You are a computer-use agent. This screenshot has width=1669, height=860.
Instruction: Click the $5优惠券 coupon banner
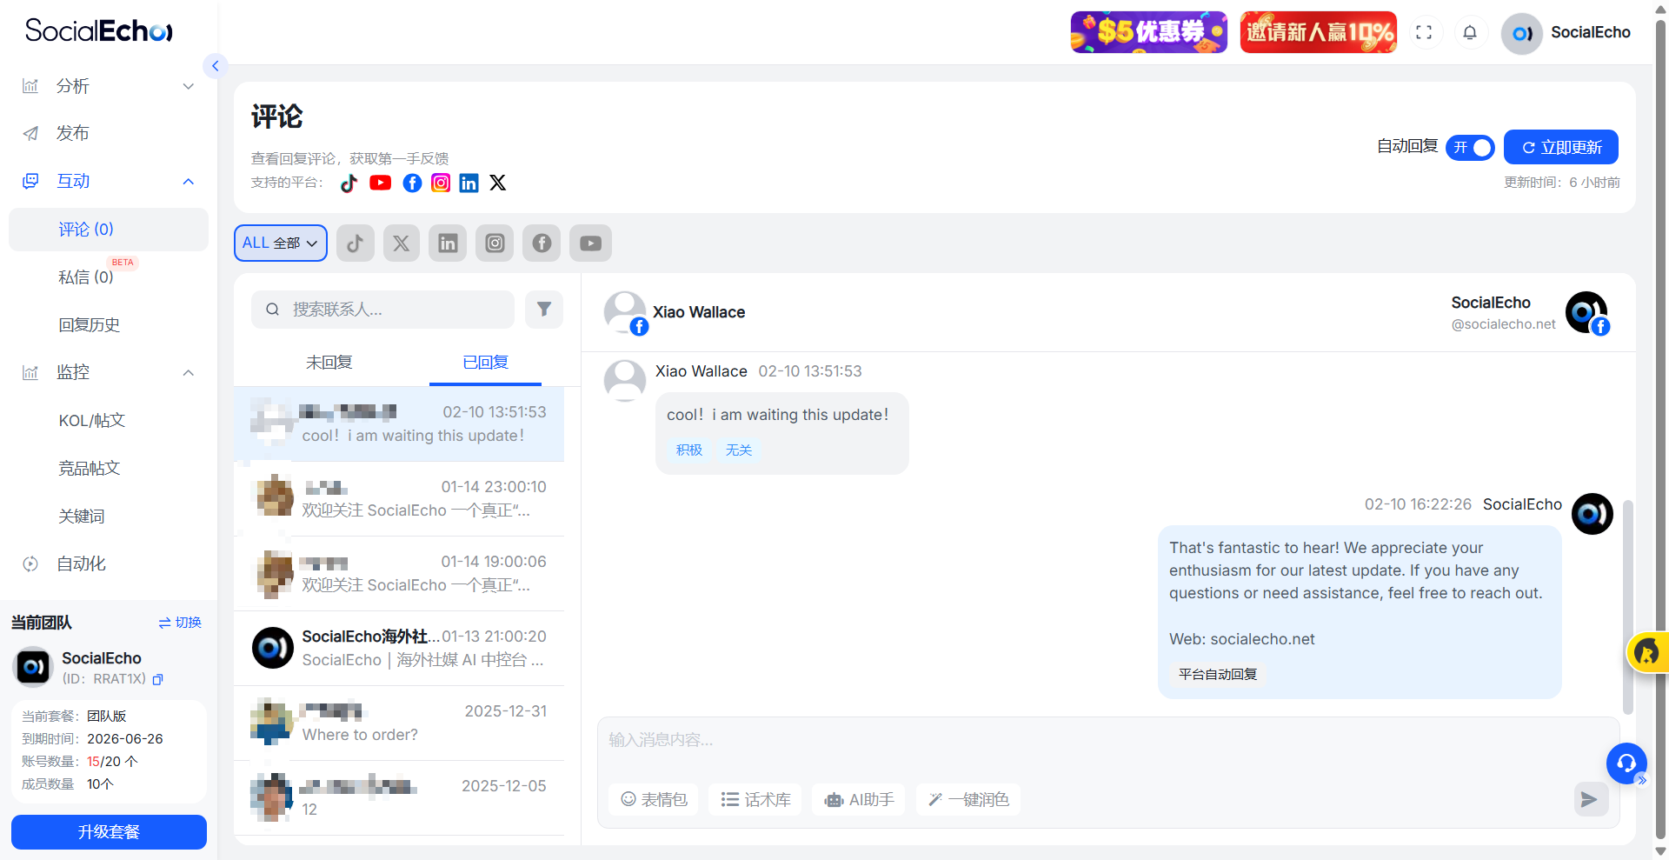[1149, 32]
